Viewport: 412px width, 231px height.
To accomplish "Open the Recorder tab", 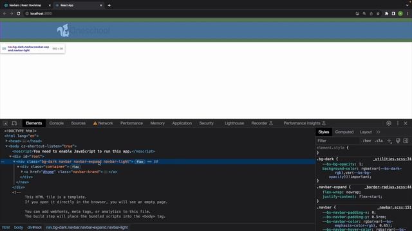I will [x=262, y=123].
